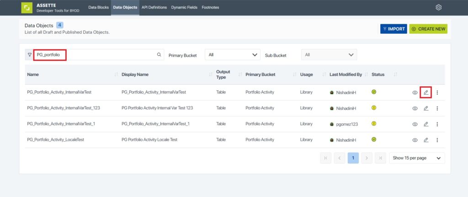Open more options for PG_Portfolio_Activity_InternalVarTest_1 row
Image resolution: width=468 pixels, height=197 pixels.
coord(437,124)
